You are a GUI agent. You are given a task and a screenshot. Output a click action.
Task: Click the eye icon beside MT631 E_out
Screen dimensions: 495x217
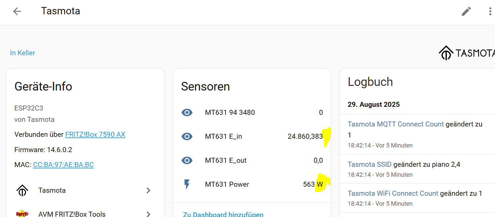(x=187, y=160)
